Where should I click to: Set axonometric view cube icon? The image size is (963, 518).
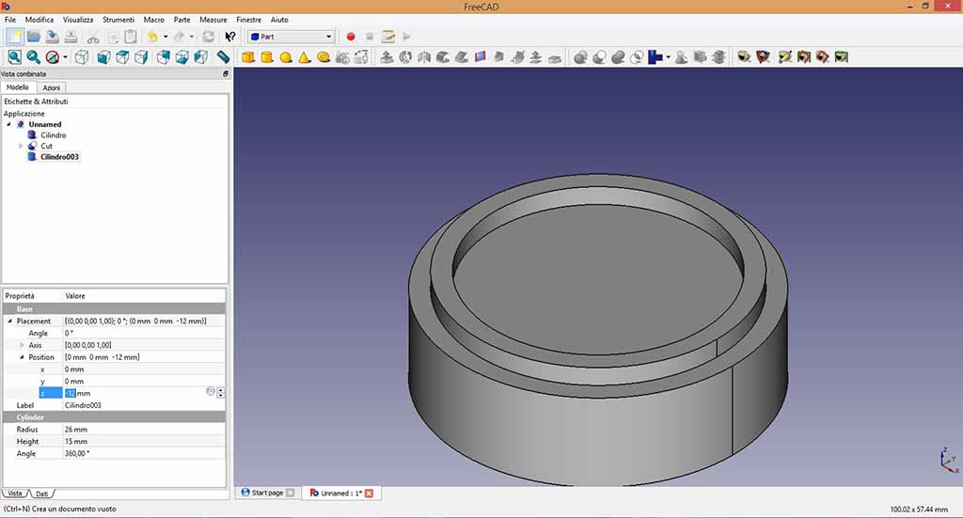pyautogui.click(x=82, y=57)
